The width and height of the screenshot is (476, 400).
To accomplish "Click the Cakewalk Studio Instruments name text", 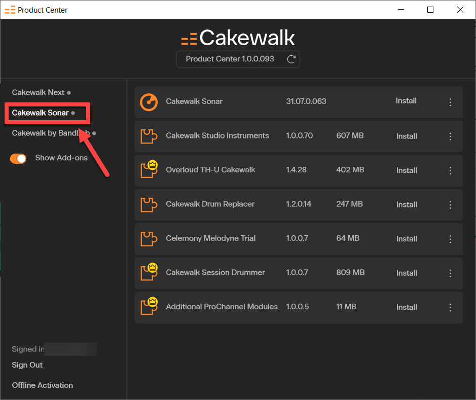I will pos(217,136).
